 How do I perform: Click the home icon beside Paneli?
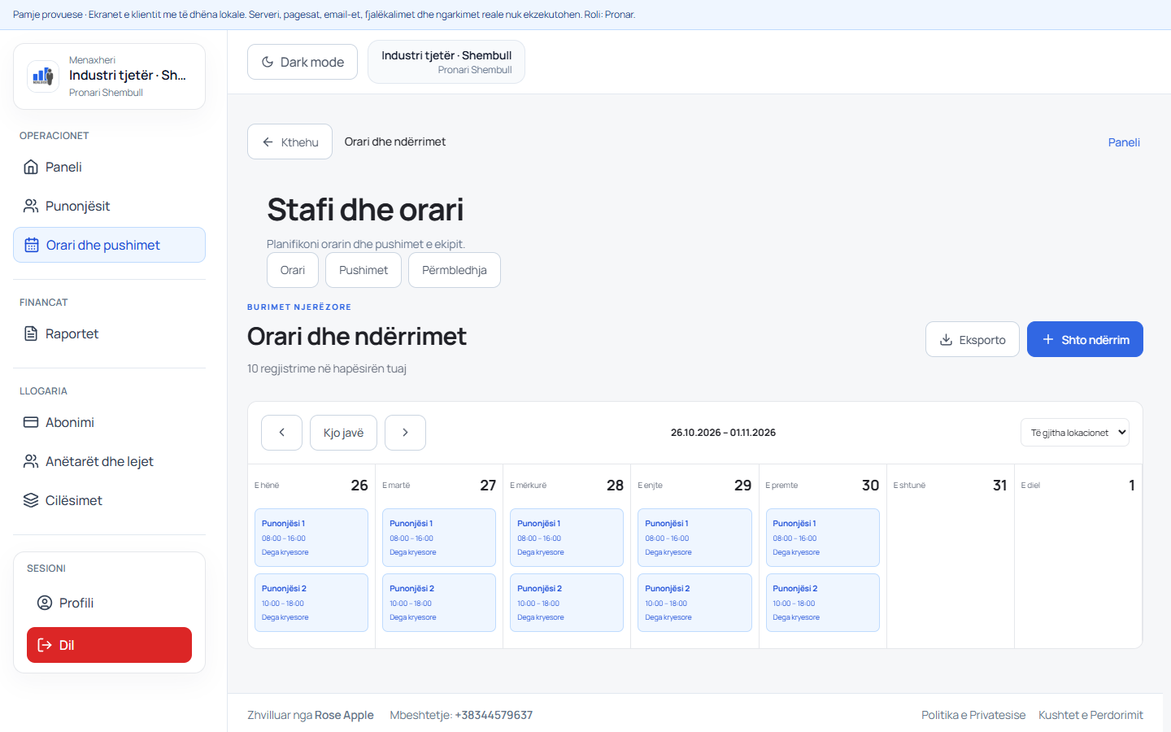click(x=31, y=167)
